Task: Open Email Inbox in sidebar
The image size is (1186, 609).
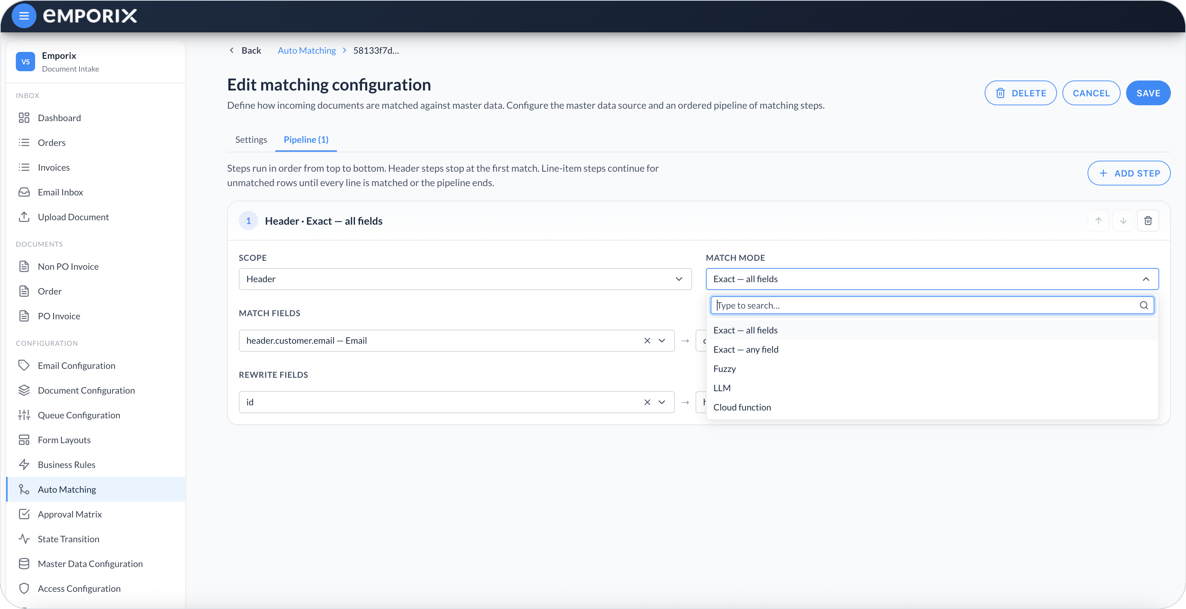Action: pyautogui.click(x=96, y=192)
